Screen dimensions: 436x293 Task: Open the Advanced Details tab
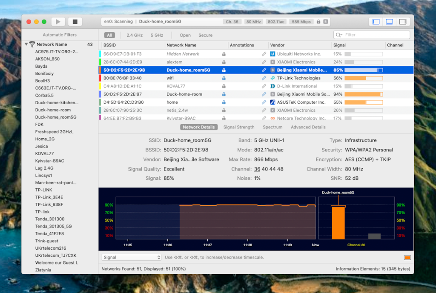tap(308, 127)
